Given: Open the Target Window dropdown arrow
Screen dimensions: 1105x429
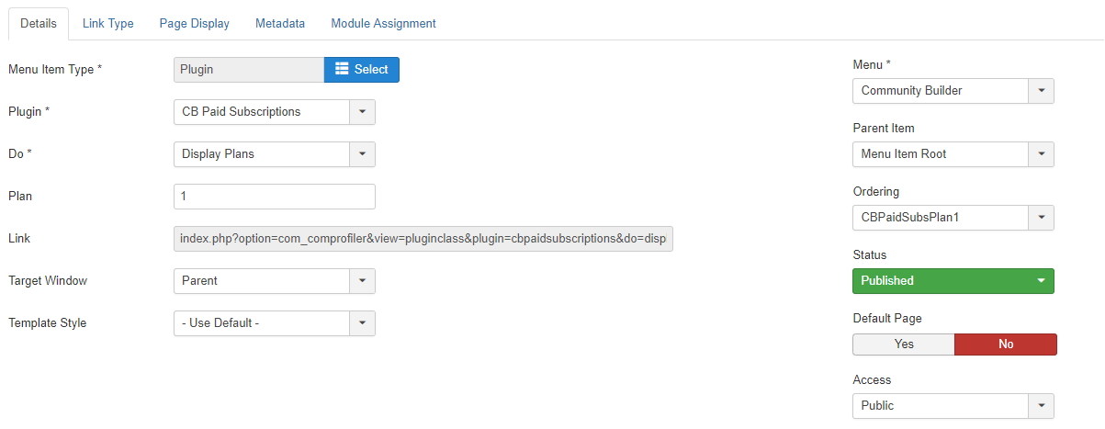Looking at the screenshot, I should [362, 281].
